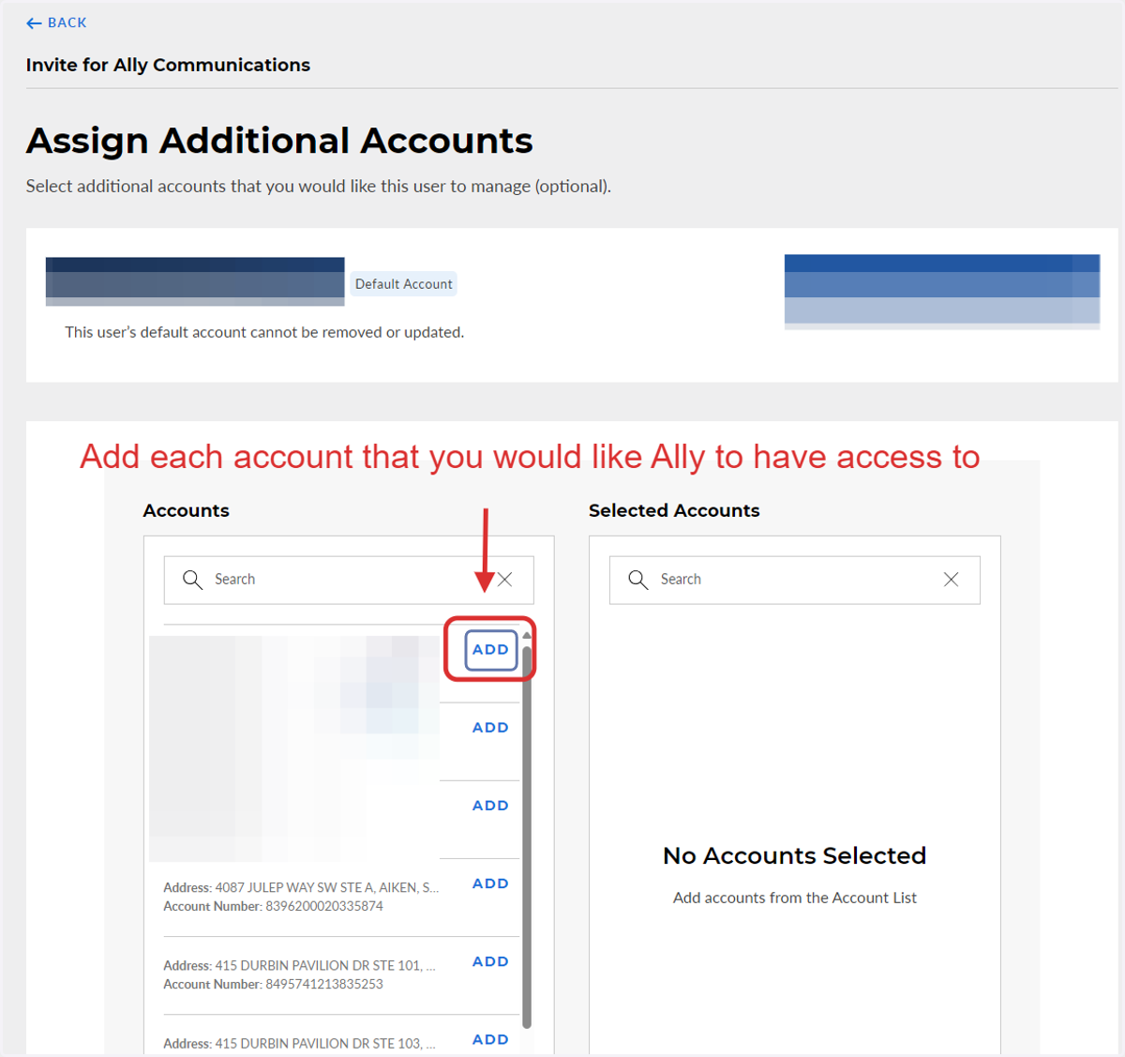Click the 4087 JULEP WAY address text
The width and height of the screenshot is (1125, 1057).
point(326,887)
